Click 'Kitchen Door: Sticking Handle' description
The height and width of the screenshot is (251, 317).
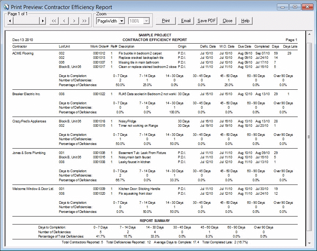(x=139, y=189)
